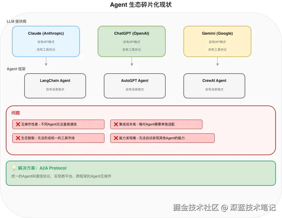Image resolution: width=282 pixels, height=218 pixels.
Task: Click '自有工具协议' under Gemini
Action: click(x=217, y=50)
